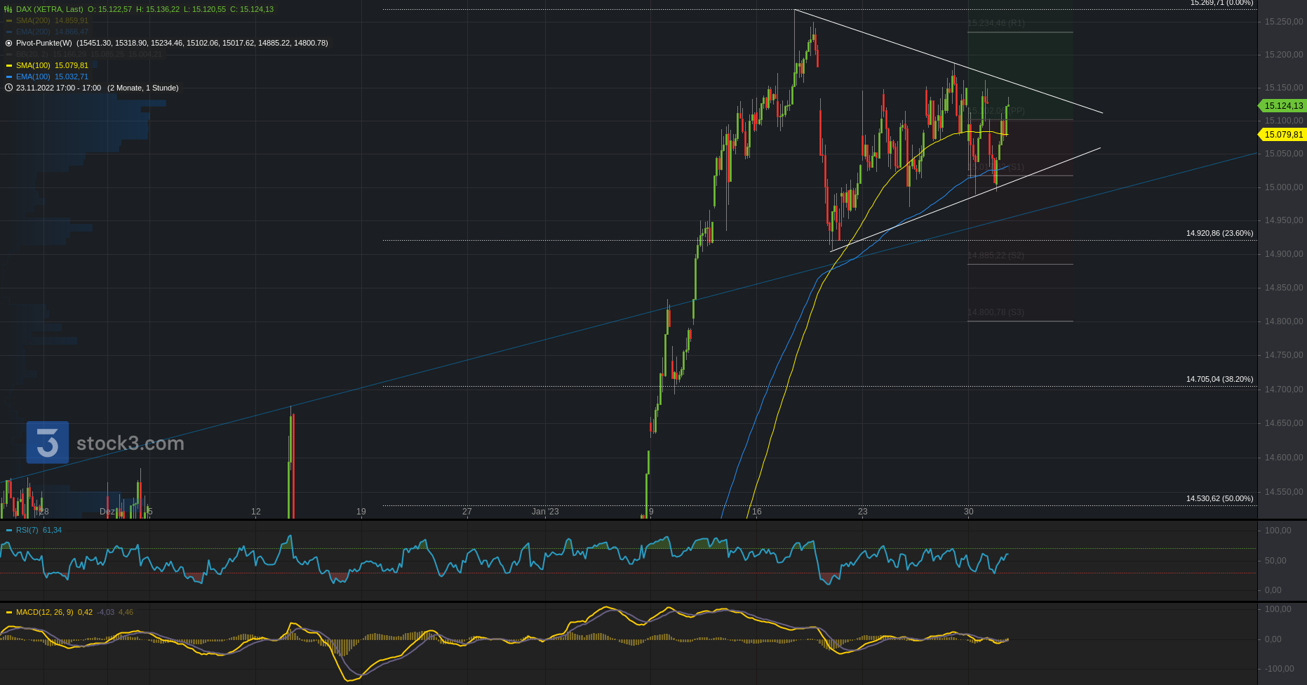The width and height of the screenshot is (1307, 685).
Task: Select the Pivot-Punkte(W) indicator label
Action: [43, 43]
